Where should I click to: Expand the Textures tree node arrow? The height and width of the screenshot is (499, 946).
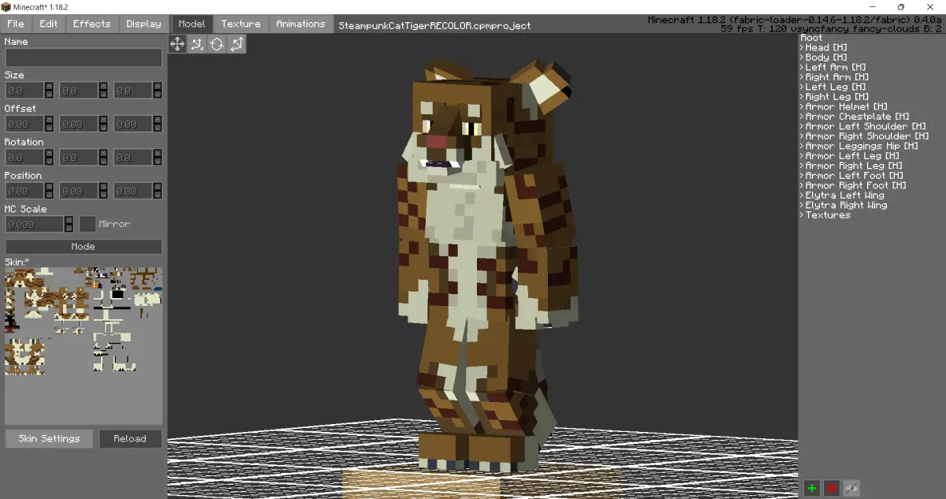(802, 215)
